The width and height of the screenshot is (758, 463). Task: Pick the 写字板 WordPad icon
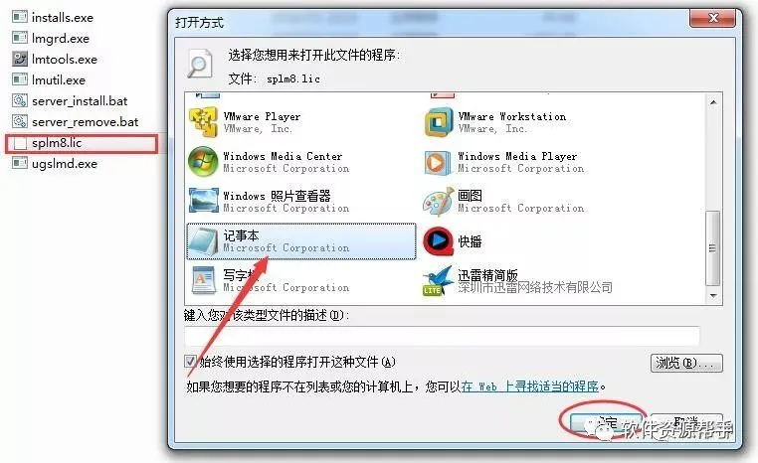[203, 280]
